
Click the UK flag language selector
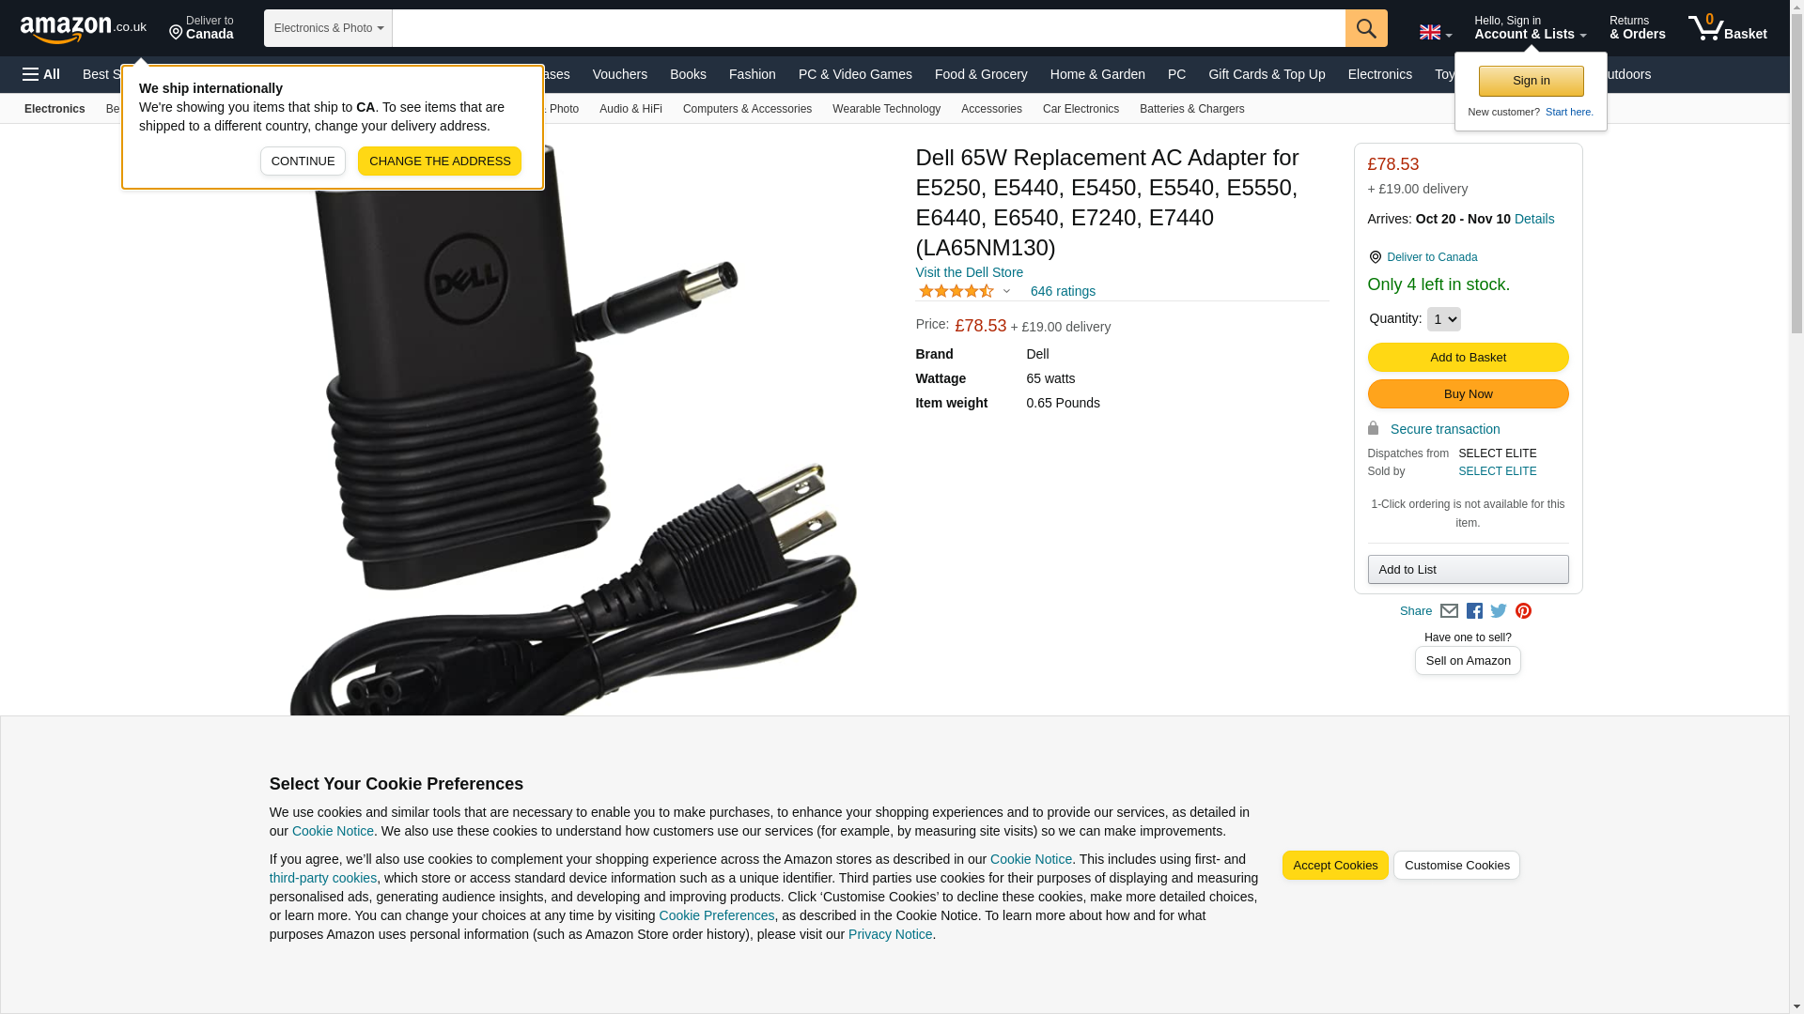tap(1435, 32)
